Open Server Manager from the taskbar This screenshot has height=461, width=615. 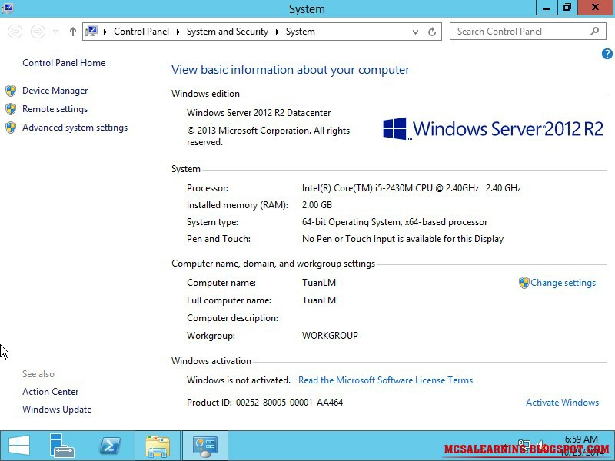pyautogui.click(x=61, y=445)
